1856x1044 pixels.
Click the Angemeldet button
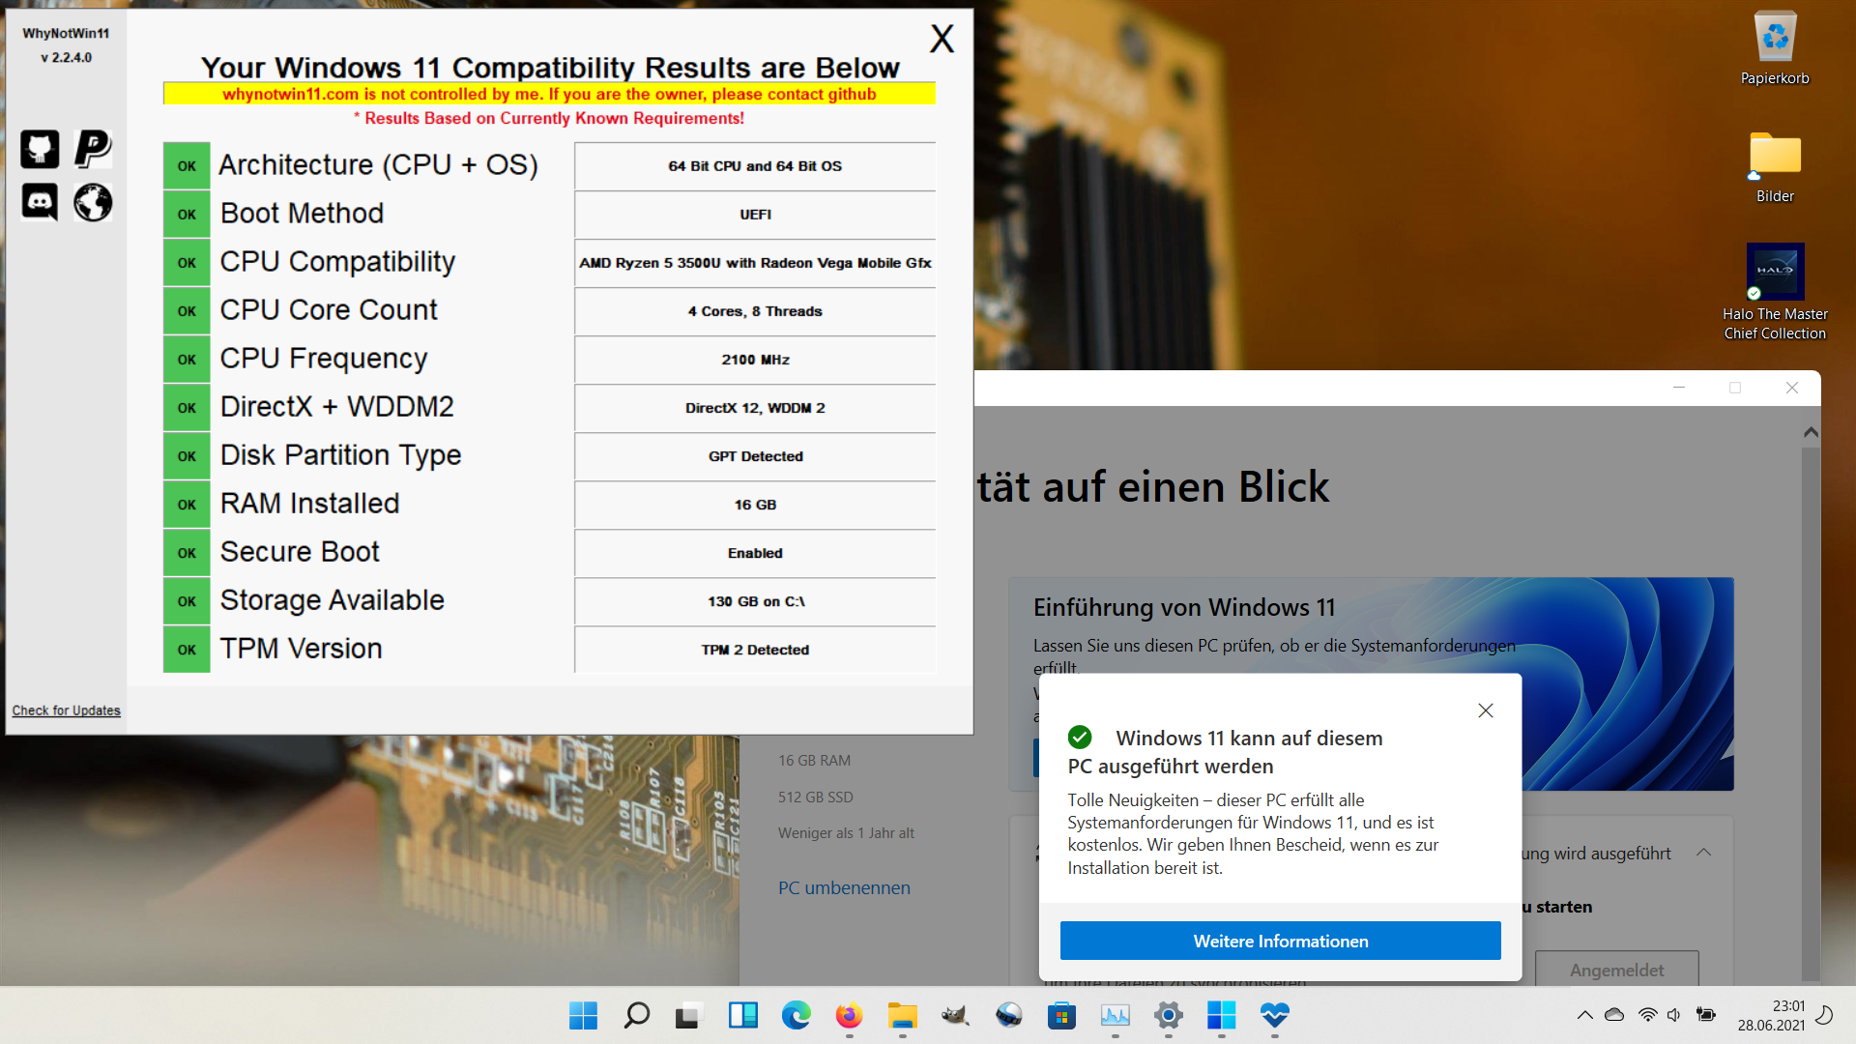(x=1616, y=970)
